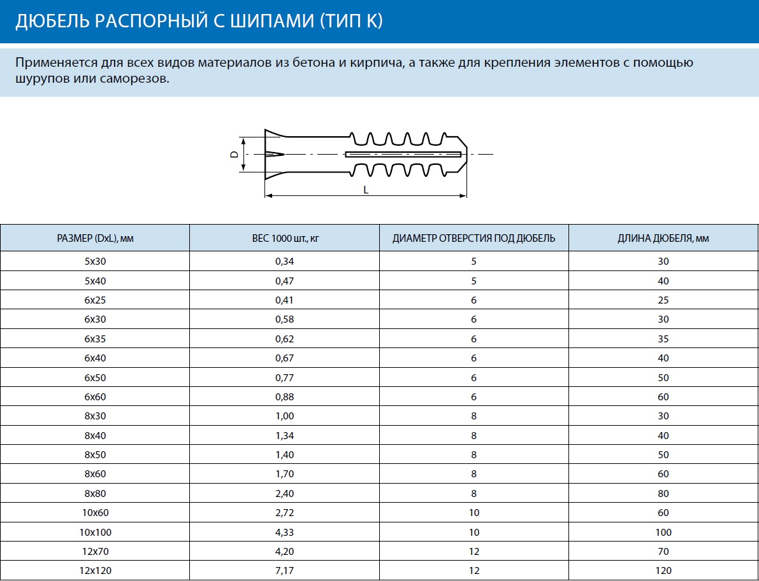Click the length value 100
Screen dimensions: 759x581
pos(663,532)
